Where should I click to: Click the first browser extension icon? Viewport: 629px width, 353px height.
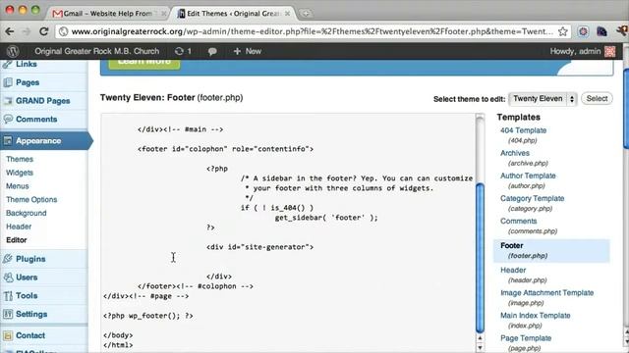pos(583,31)
